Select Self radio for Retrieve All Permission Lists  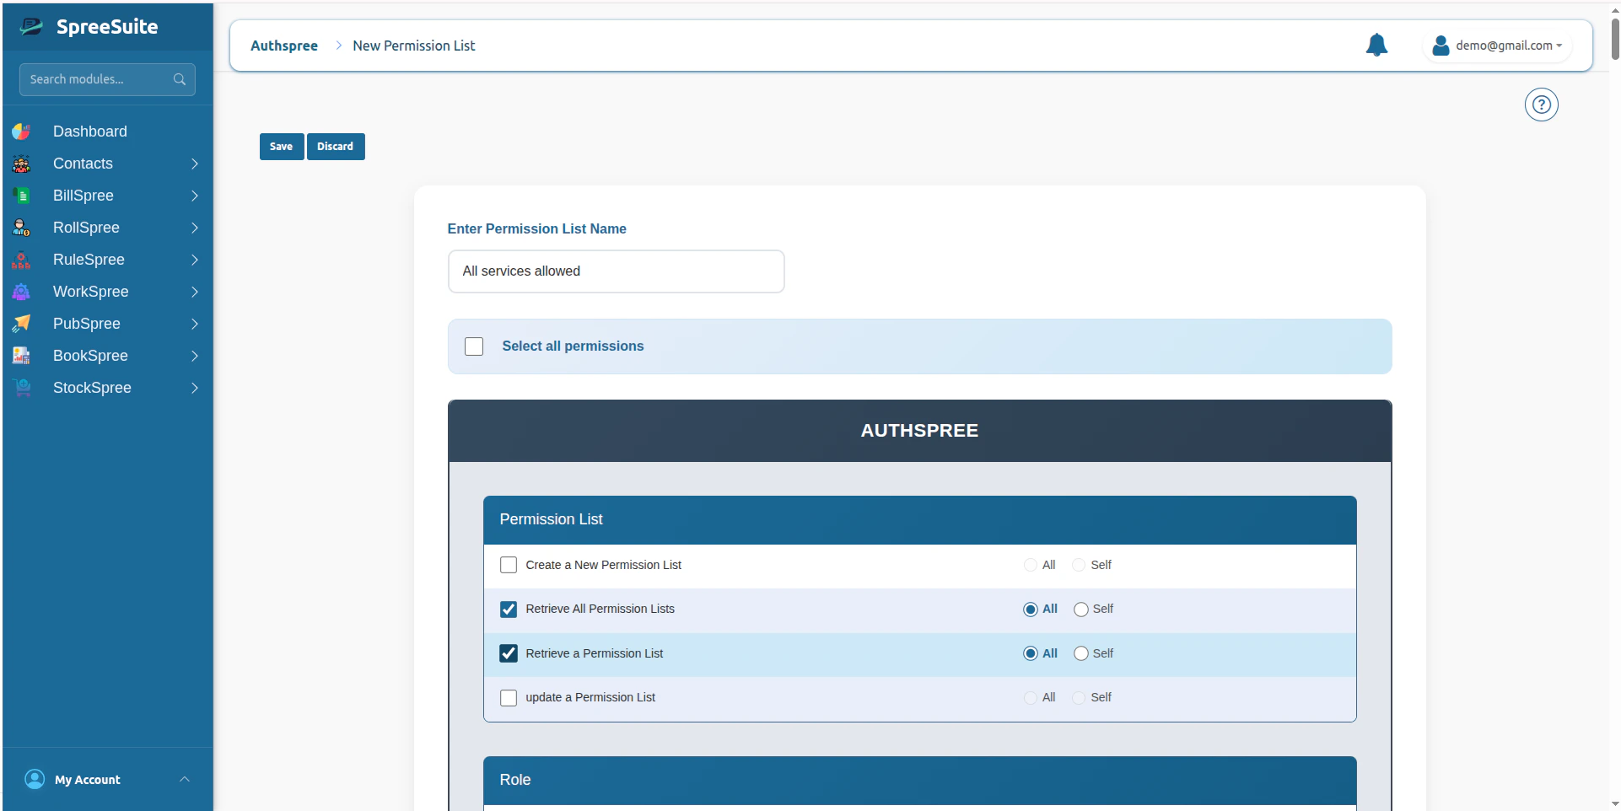point(1081,610)
